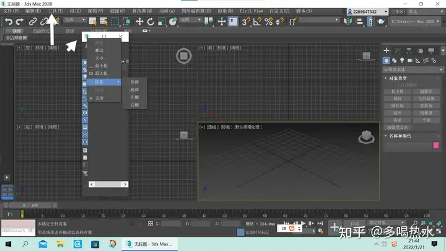446x251 pixels.
Task: Open the Named Selection Sets dropdown
Action: pyautogui.click(x=319, y=20)
